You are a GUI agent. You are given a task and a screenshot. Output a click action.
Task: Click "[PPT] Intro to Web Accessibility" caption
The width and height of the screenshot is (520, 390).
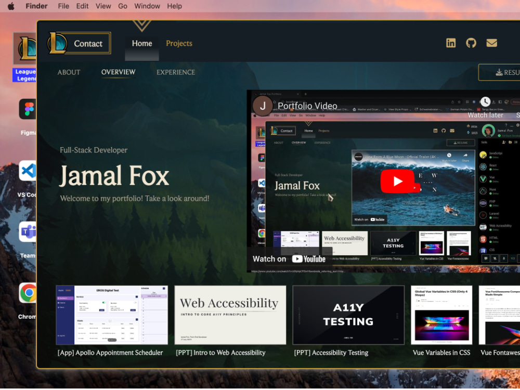pos(220,353)
